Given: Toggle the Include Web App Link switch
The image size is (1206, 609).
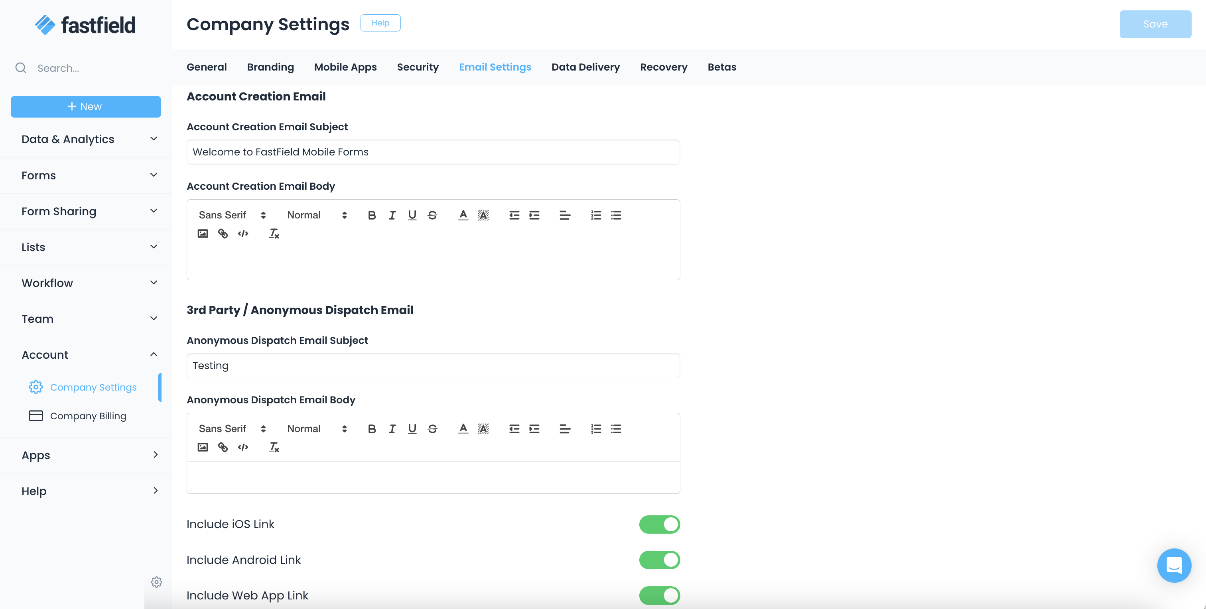Looking at the screenshot, I should click(x=660, y=595).
